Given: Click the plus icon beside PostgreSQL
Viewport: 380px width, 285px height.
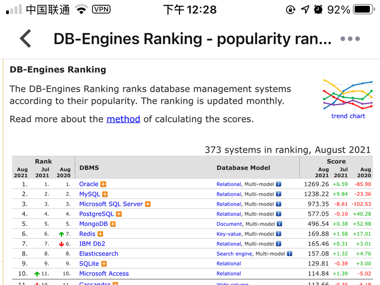Looking at the screenshot, I should (x=119, y=214).
